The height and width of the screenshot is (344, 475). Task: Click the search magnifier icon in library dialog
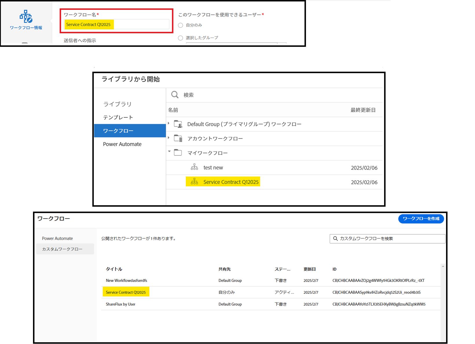pos(175,95)
